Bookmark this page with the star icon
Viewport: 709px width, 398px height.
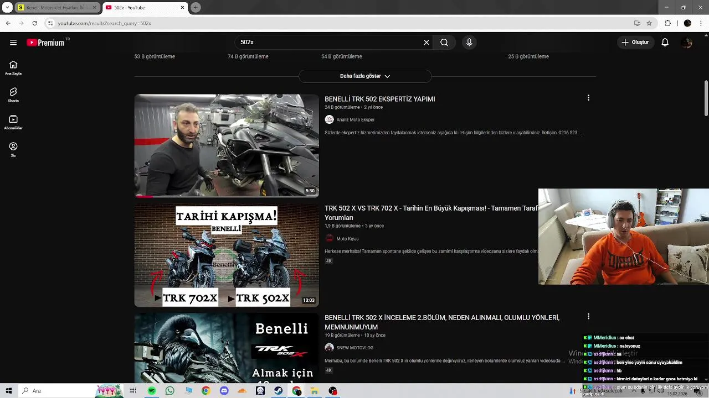649,23
